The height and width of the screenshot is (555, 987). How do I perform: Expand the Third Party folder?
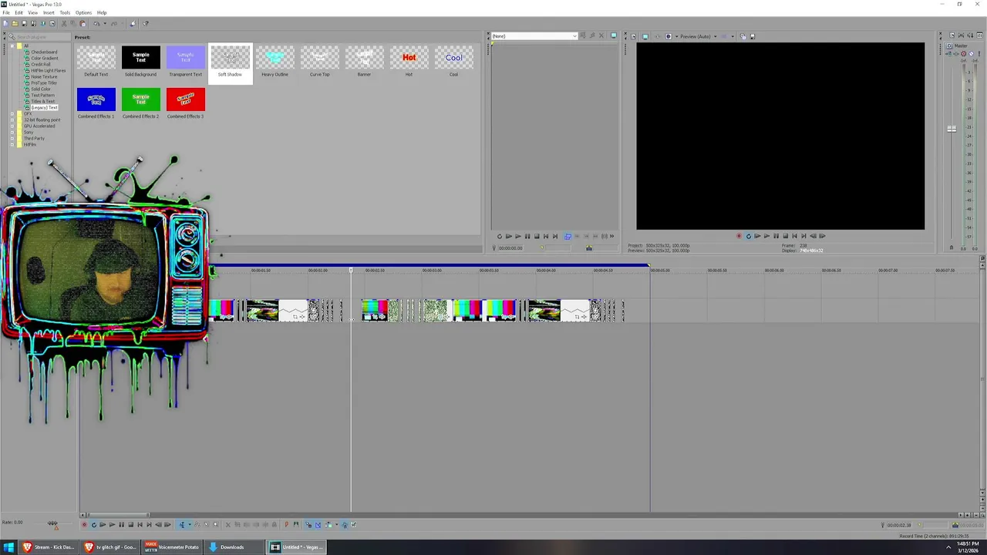click(x=12, y=139)
